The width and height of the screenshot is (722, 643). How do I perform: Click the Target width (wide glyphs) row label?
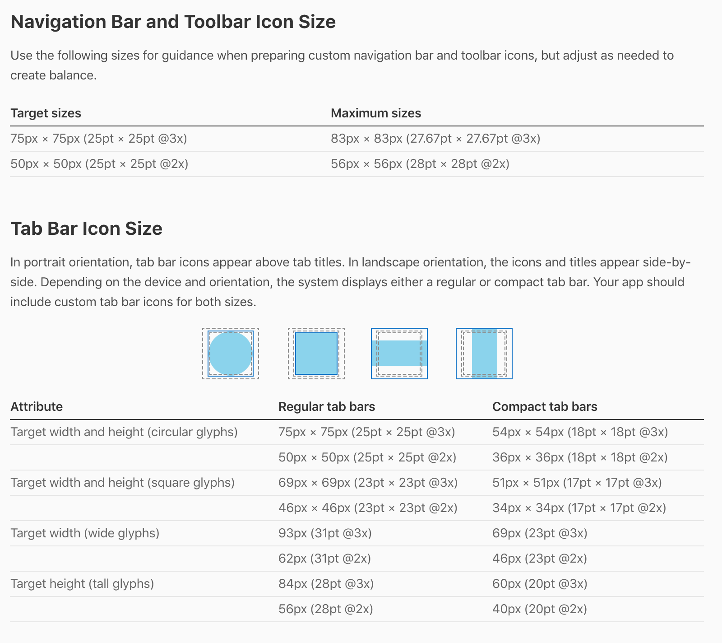(x=85, y=533)
